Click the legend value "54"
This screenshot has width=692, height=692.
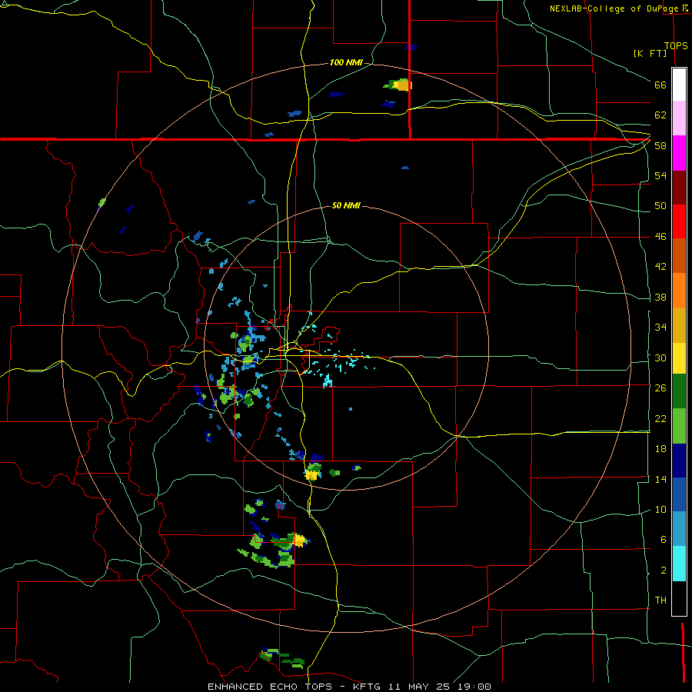[660, 175]
